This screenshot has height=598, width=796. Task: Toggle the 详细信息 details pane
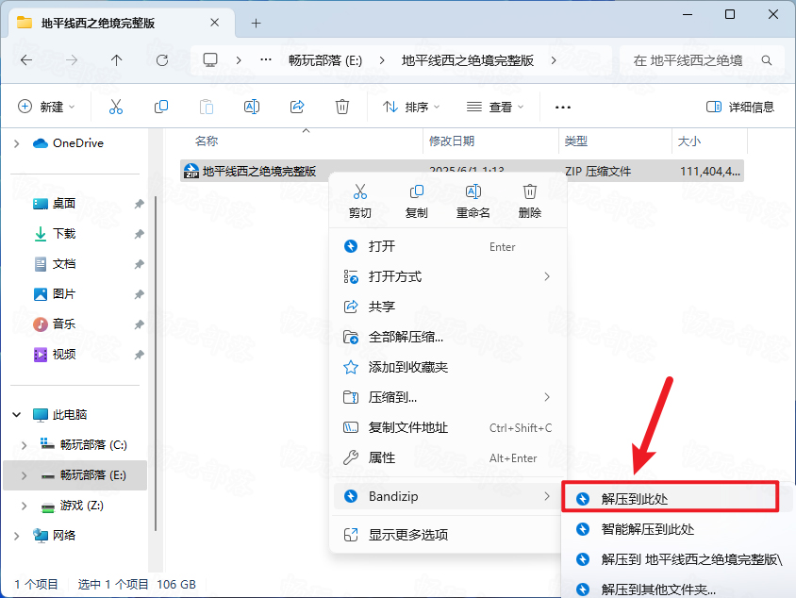coord(740,107)
